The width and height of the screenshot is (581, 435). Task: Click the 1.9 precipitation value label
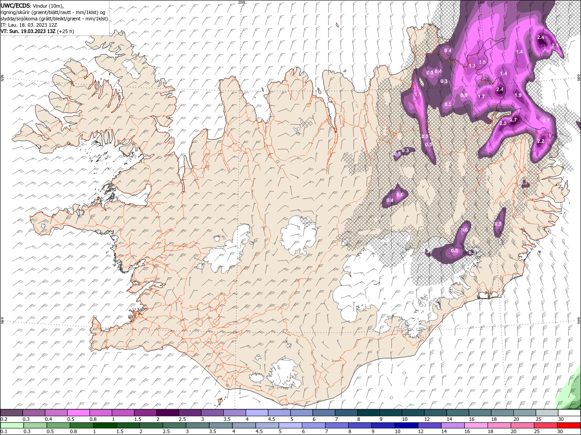point(518,95)
